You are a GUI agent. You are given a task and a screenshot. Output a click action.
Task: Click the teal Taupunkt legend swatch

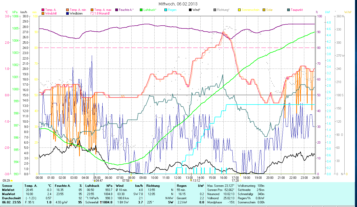click(288, 10)
